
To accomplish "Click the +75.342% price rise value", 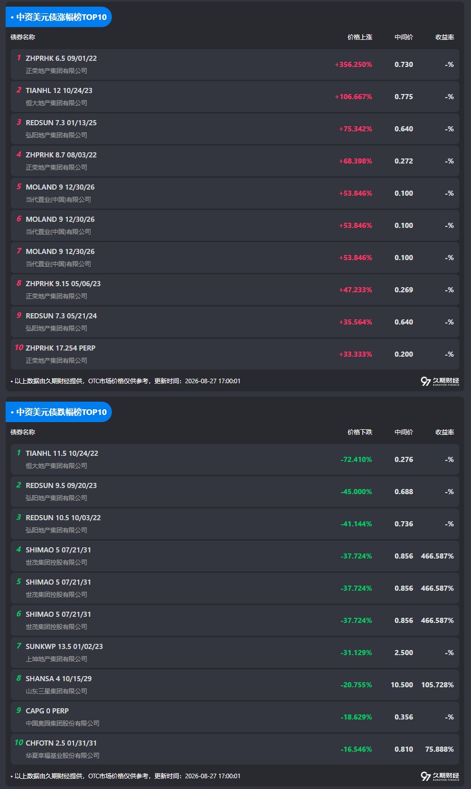I will pyautogui.click(x=356, y=129).
